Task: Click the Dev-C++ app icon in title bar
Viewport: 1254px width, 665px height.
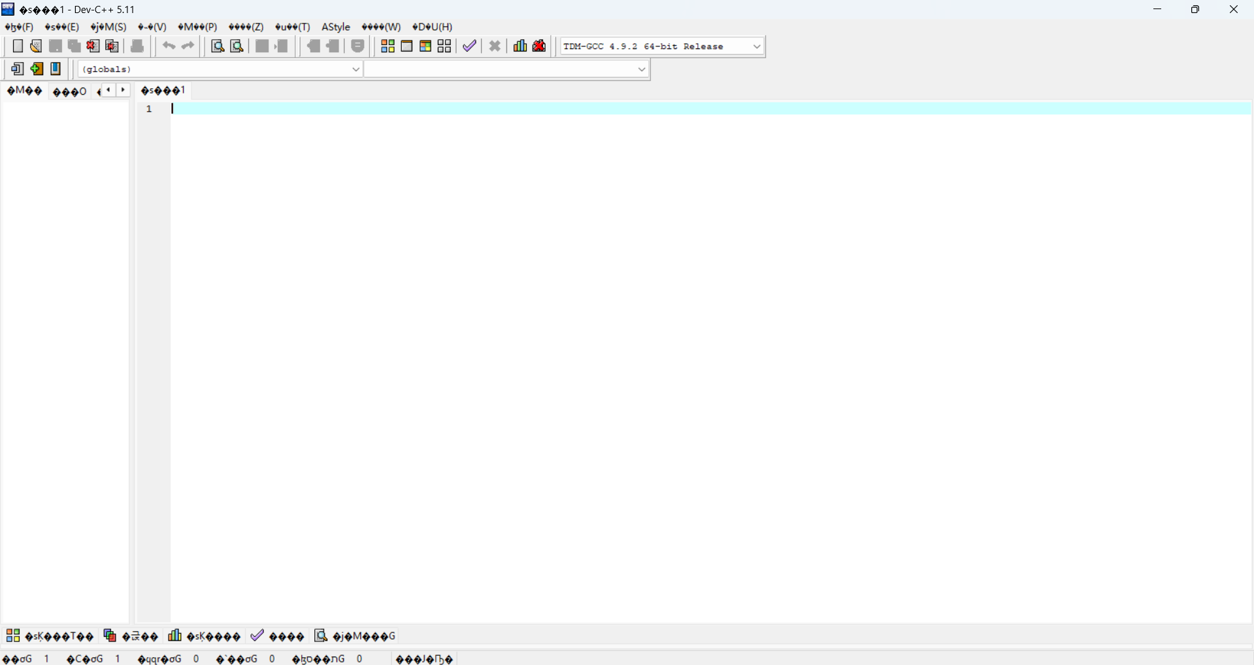Action: (x=8, y=9)
